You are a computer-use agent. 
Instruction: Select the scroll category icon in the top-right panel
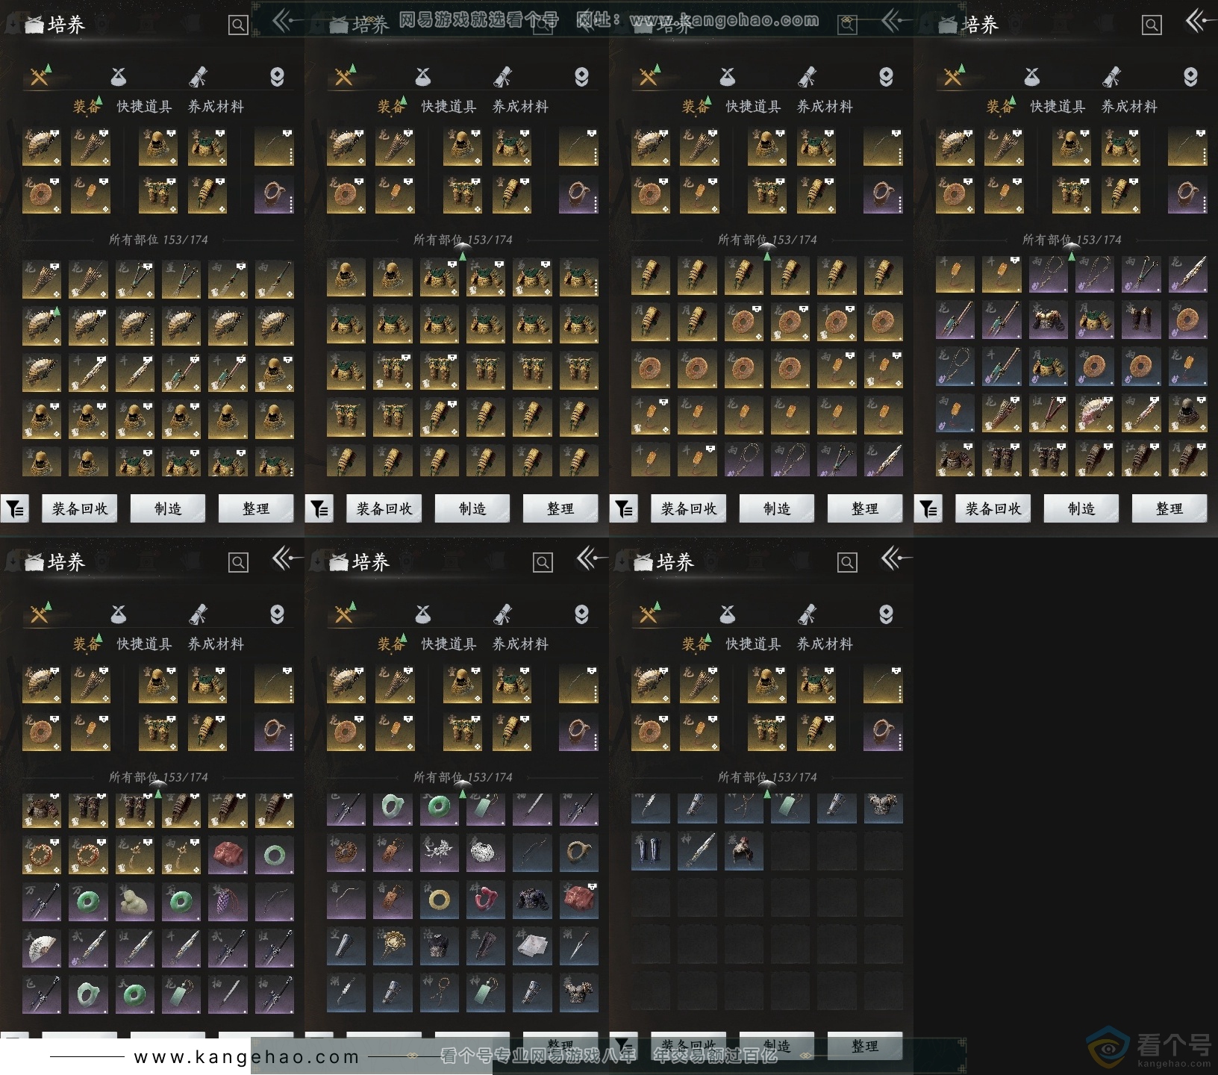click(1111, 77)
